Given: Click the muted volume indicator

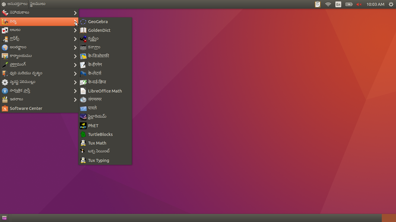Looking at the screenshot, I should coord(359,4).
